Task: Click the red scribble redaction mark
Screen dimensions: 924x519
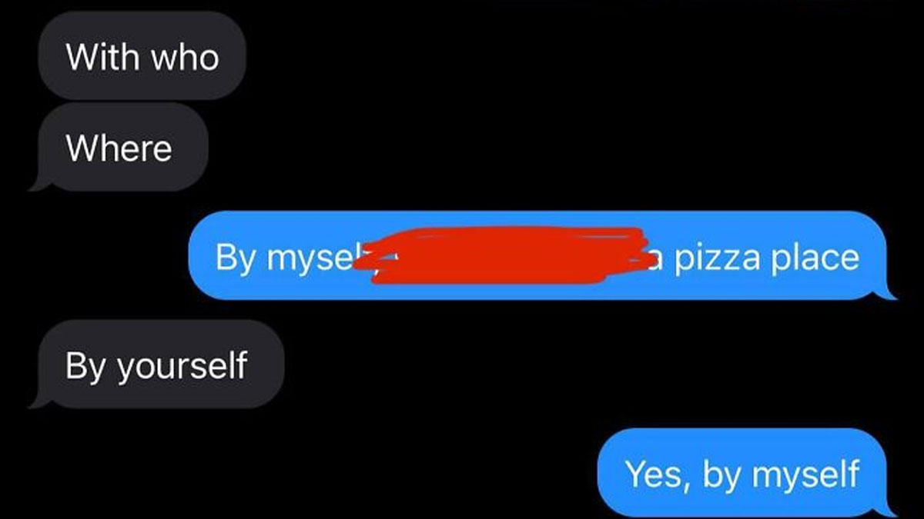Action: [x=507, y=255]
